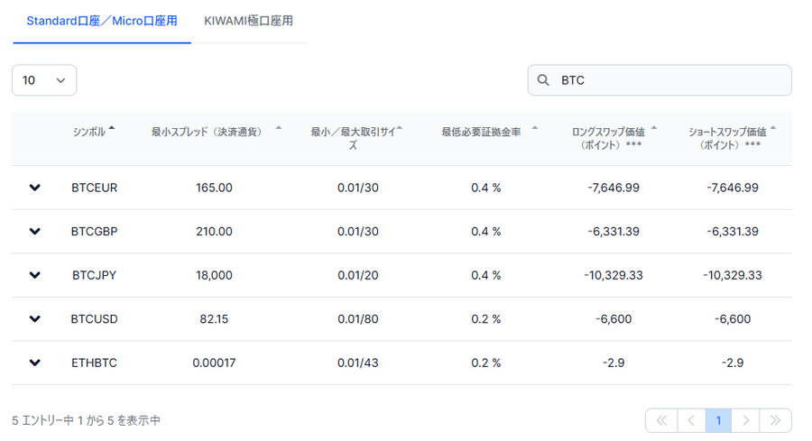Click the BTCEUR symbol cell

pyautogui.click(x=94, y=188)
